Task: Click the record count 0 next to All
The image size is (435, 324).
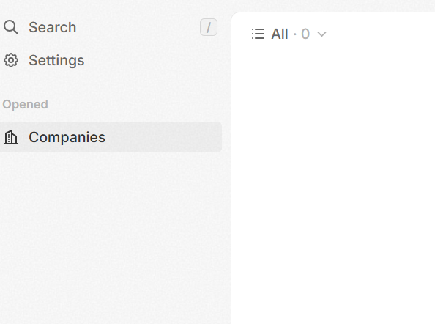Action: click(x=305, y=34)
